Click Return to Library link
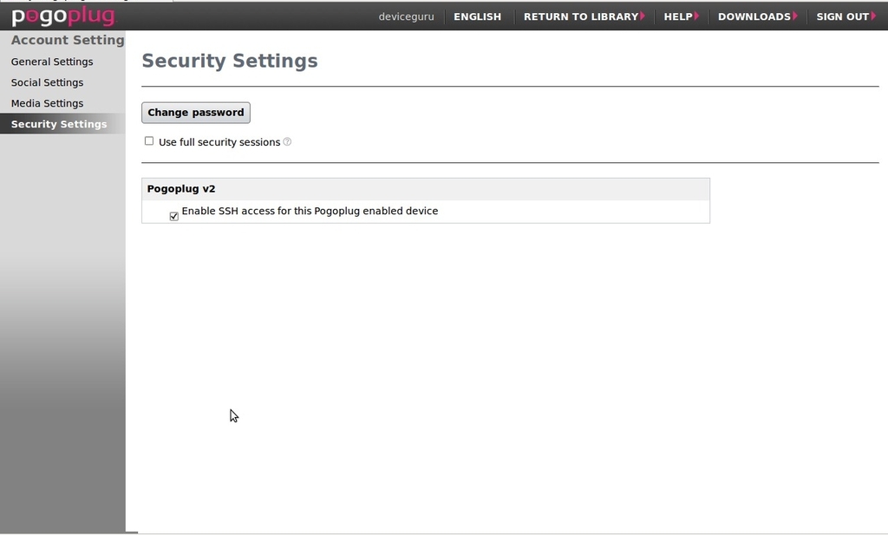888x535 pixels. pos(580,16)
